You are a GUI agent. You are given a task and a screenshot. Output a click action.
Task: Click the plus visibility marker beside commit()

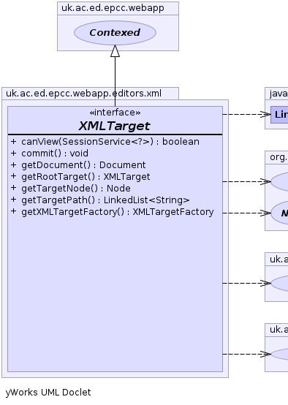(13, 154)
